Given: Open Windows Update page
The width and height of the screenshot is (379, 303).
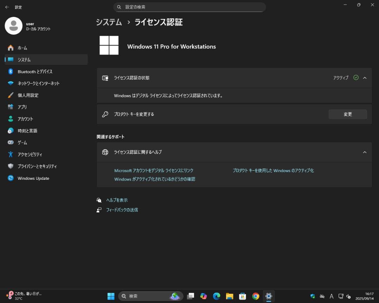Looking at the screenshot, I should pos(33,178).
